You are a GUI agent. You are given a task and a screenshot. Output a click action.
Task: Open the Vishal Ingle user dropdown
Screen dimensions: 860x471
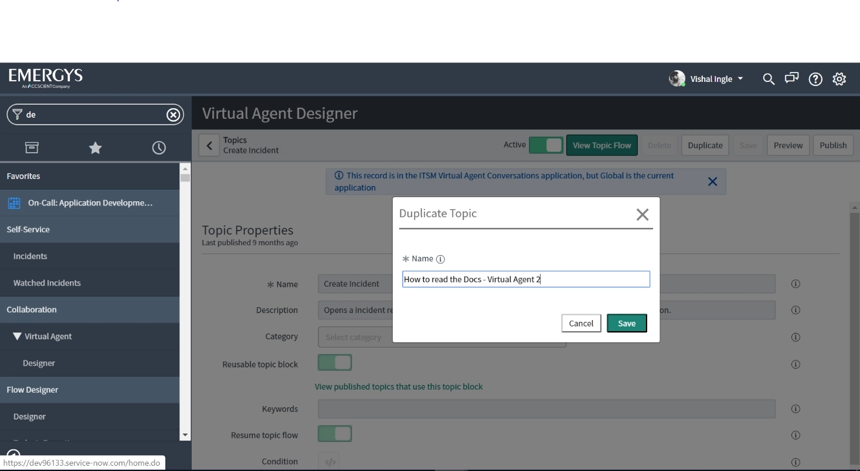(716, 79)
